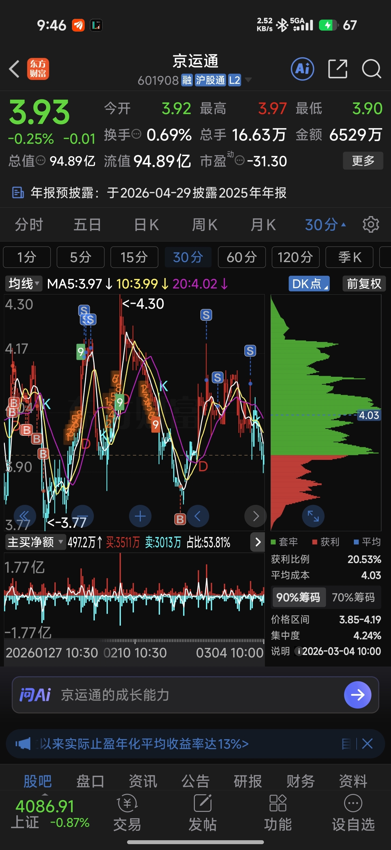The width and height of the screenshot is (391, 850).
Task: Tap the info icon next to 说明
Action: coord(298,652)
